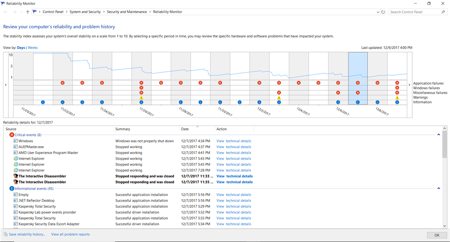This screenshot has height=242, width=450.
Task: Expand the breadcrumb chevron after Control Panel
Action: pyautogui.click(x=67, y=12)
